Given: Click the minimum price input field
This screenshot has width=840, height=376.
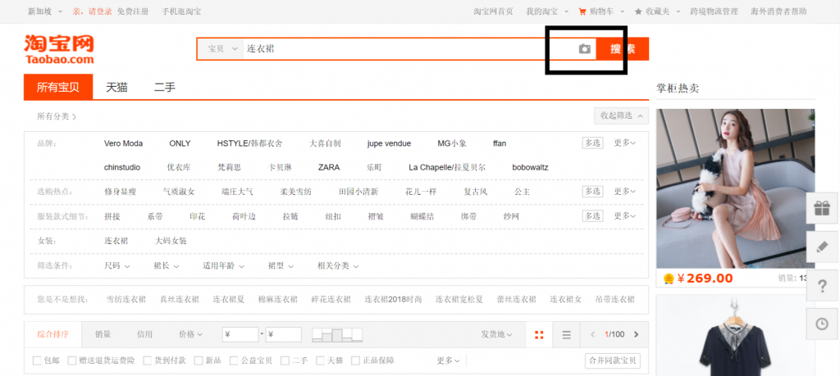Looking at the screenshot, I should click(x=240, y=335).
